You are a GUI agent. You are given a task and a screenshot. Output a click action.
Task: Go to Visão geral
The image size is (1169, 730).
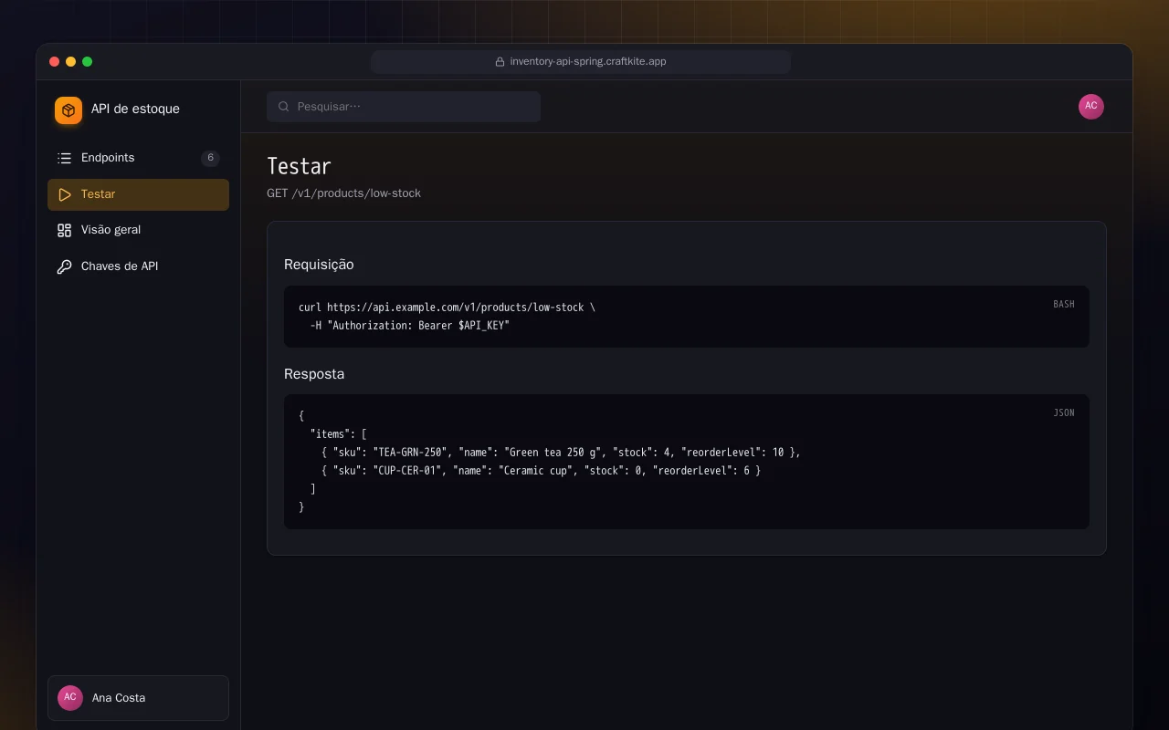point(138,230)
